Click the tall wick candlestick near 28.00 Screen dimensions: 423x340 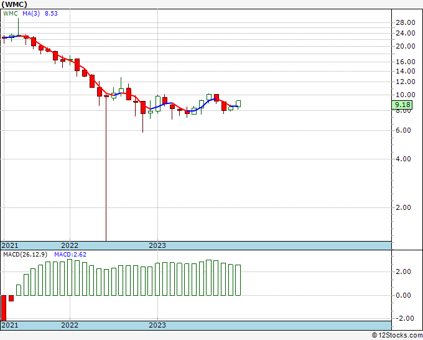(19, 27)
